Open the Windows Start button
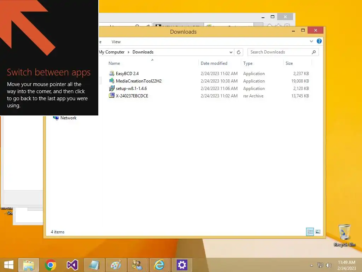This screenshot has width=362, height=272. click(9, 265)
